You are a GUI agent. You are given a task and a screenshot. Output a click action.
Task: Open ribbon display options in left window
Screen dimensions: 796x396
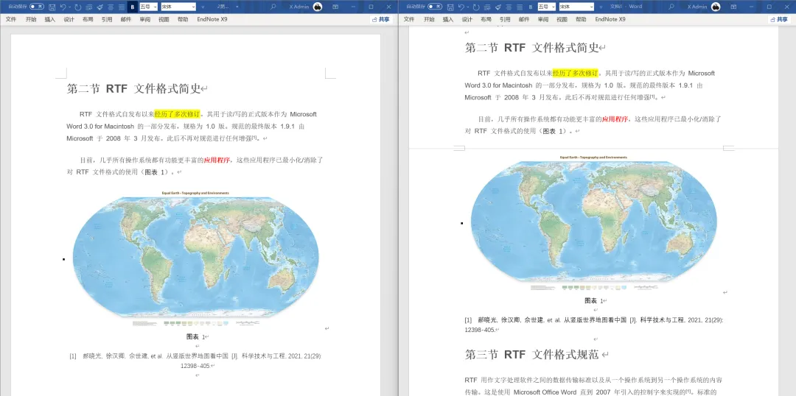[335, 7]
